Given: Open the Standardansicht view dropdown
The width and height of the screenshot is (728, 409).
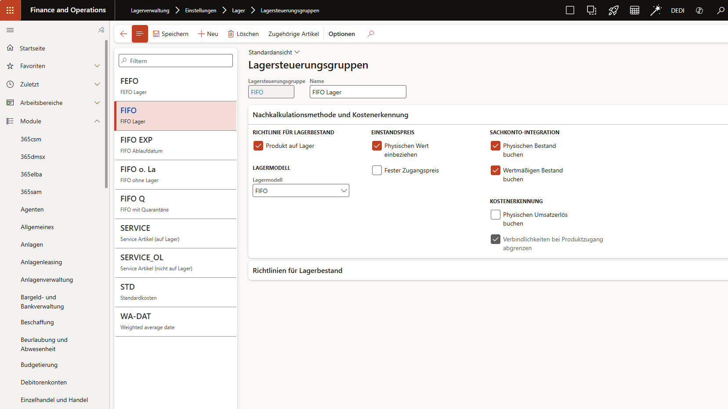Looking at the screenshot, I should (x=274, y=52).
